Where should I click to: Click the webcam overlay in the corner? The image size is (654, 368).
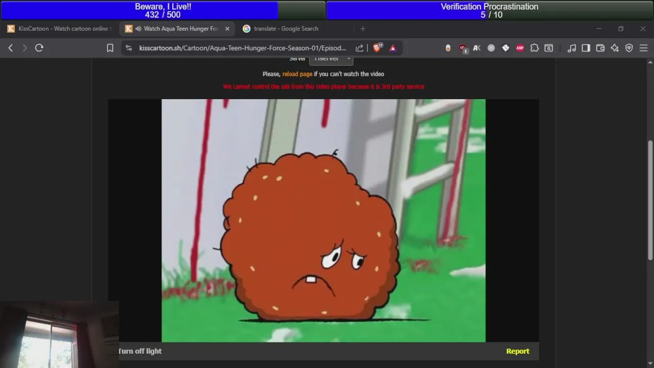point(59,334)
